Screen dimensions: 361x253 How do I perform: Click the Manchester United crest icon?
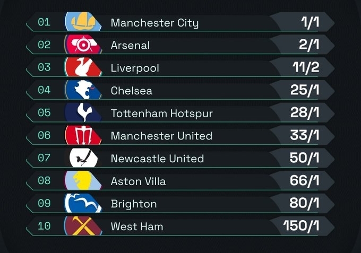[x=83, y=136]
